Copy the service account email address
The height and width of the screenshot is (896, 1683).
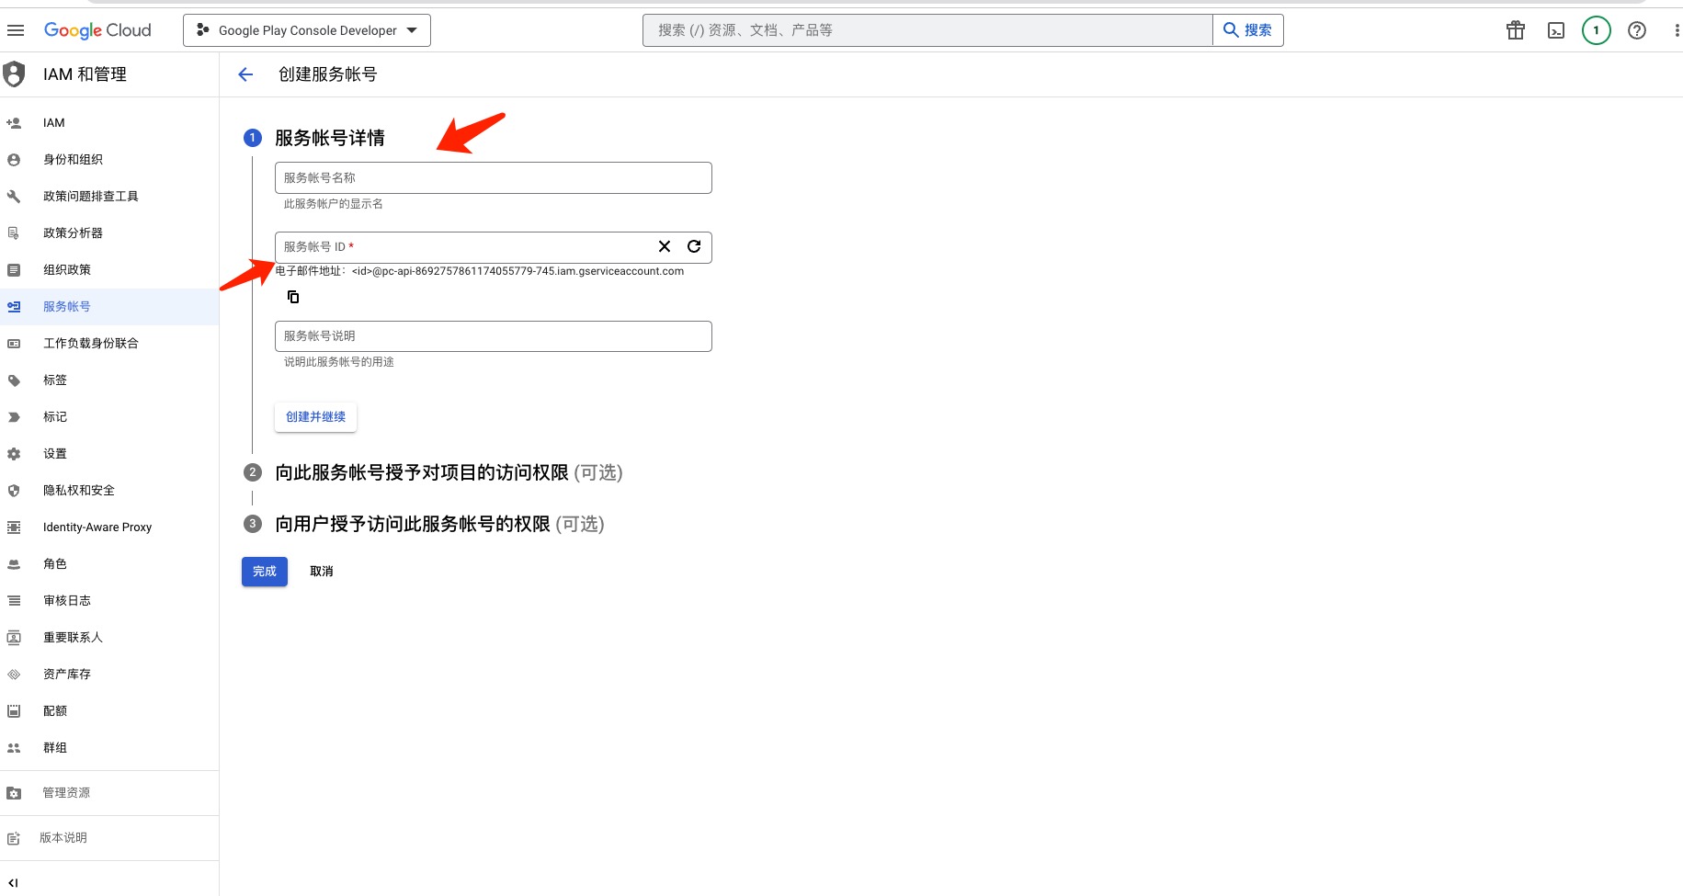293,297
